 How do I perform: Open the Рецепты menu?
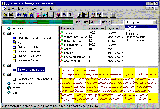tap(24, 8)
